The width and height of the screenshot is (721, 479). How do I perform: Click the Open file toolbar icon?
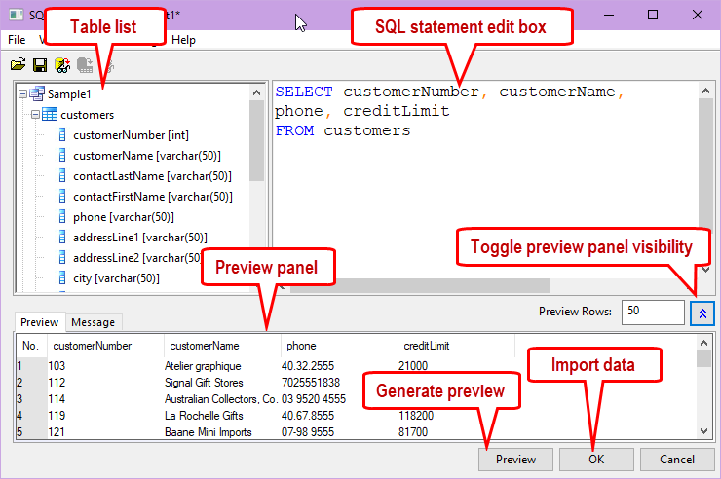click(18, 65)
